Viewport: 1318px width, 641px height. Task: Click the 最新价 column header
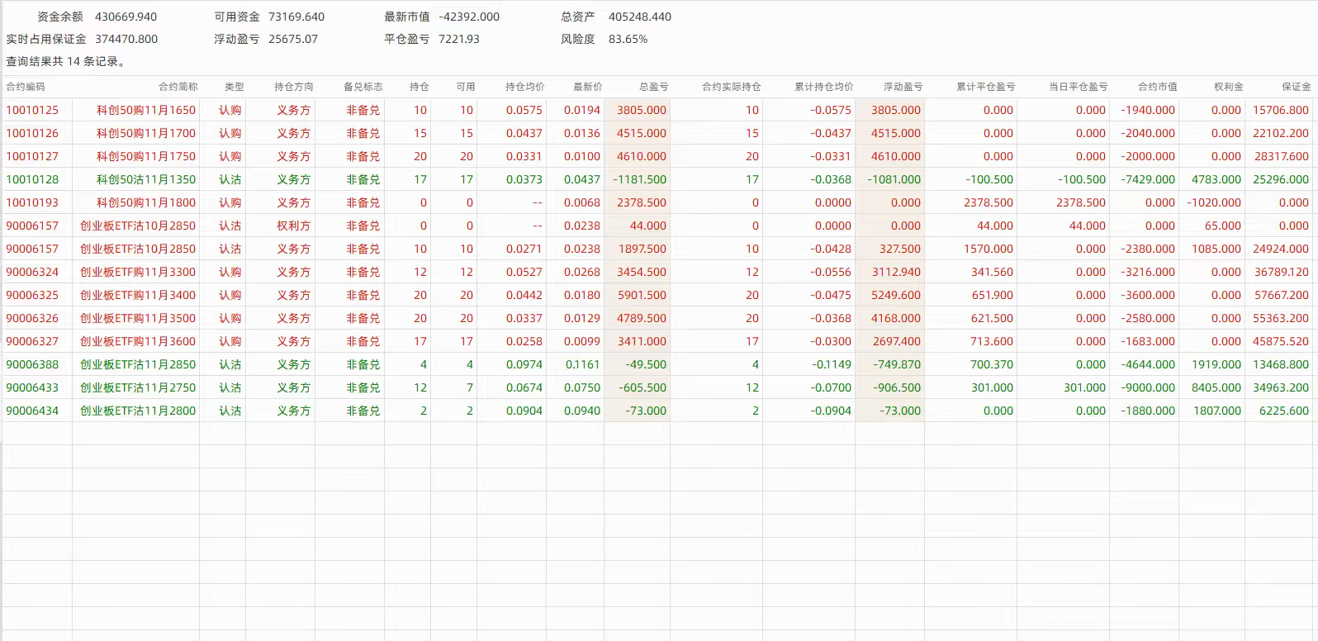[587, 87]
